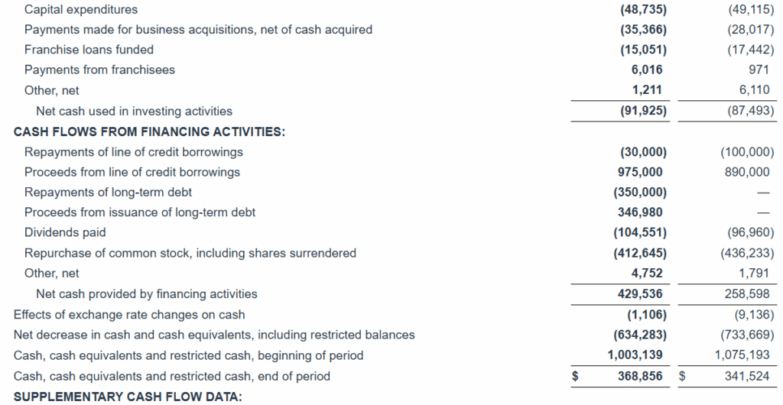
Task: Click the CASH FLOWS FROM FINANCING ACTIVITIES heading
Action: pos(149,131)
